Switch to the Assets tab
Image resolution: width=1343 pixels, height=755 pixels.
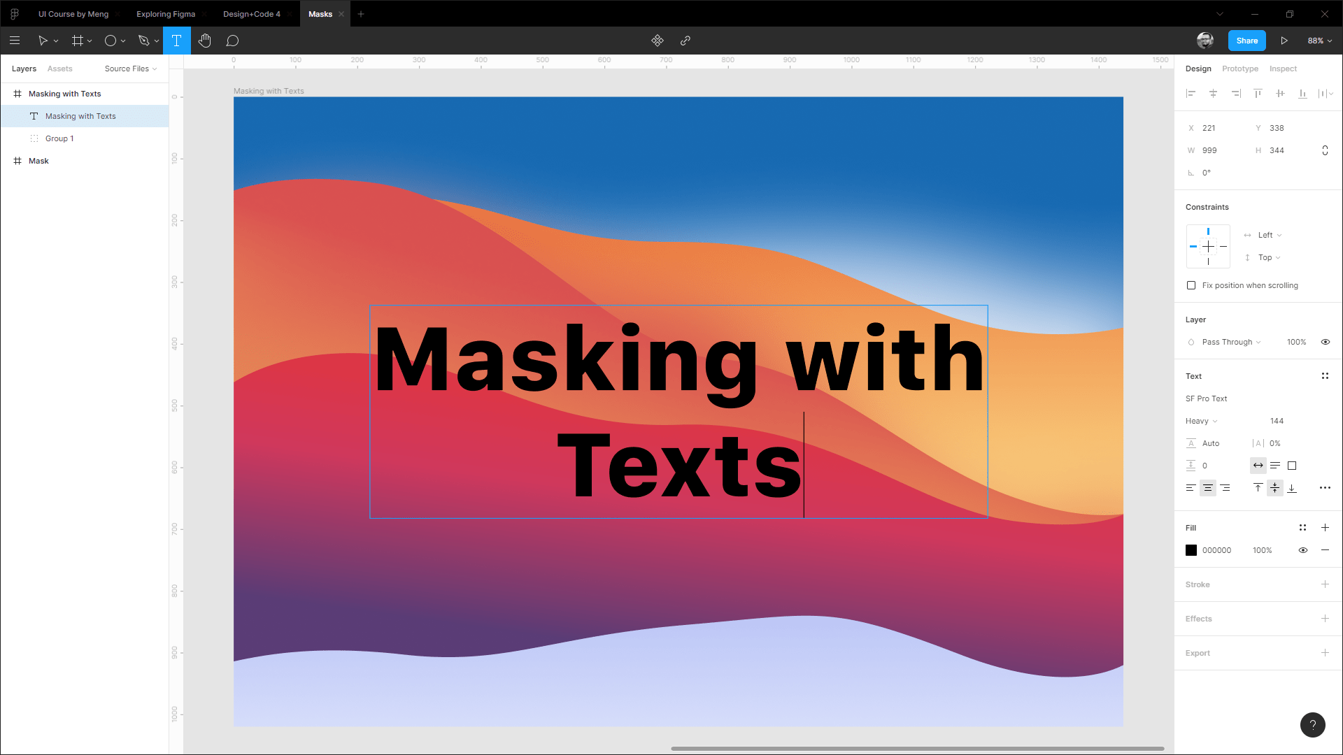(59, 69)
